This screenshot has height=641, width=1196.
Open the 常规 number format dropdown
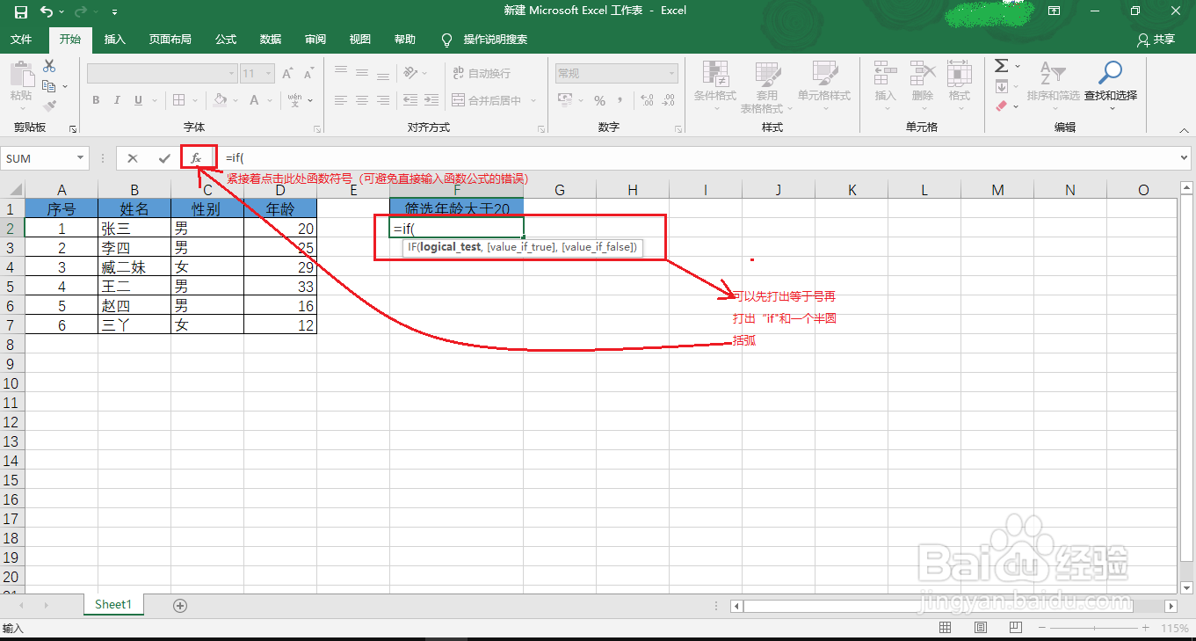(x=672, y=74)
